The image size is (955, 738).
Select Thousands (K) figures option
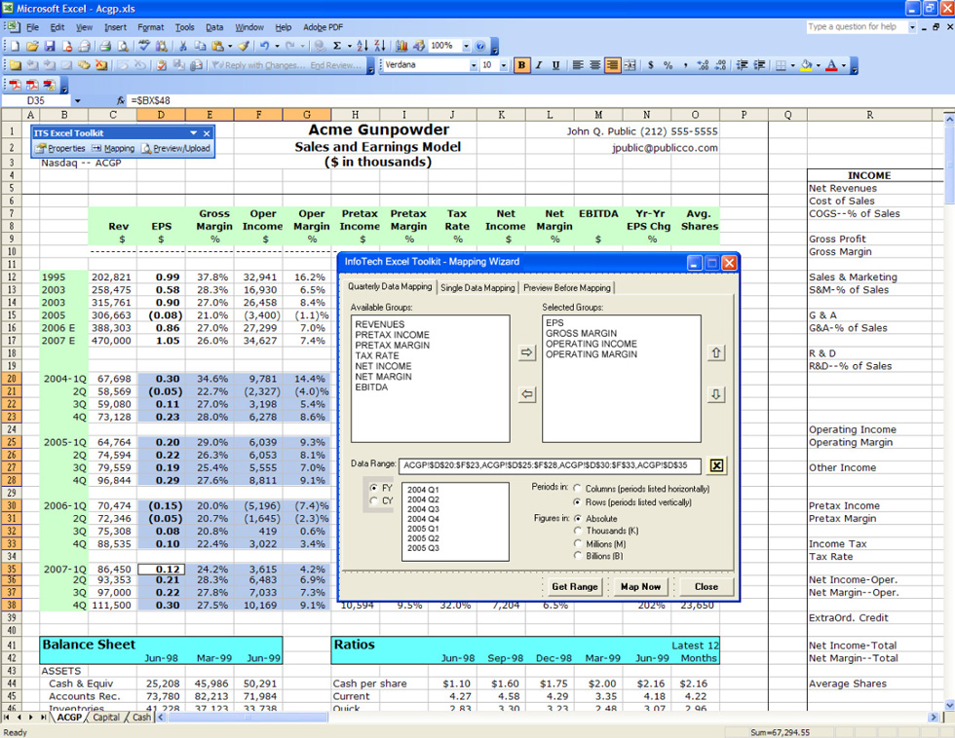pyautogui.click(x=606, y=531)
